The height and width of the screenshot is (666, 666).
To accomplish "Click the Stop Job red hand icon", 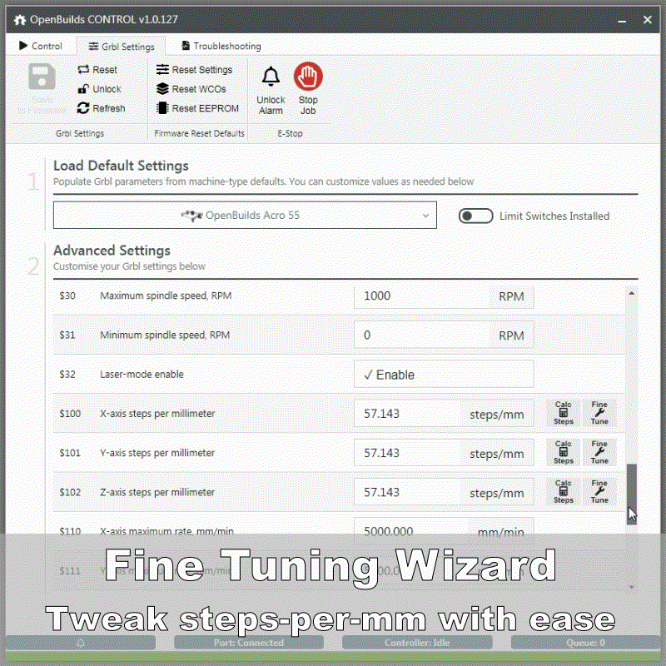I will pos(308,77).
